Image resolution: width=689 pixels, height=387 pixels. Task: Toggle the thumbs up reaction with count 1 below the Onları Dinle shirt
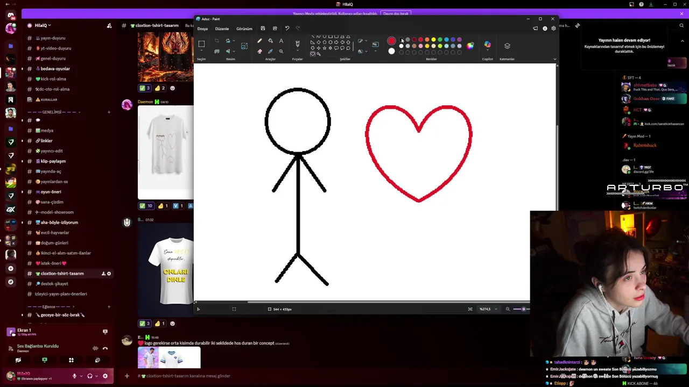tap(160, 324)
